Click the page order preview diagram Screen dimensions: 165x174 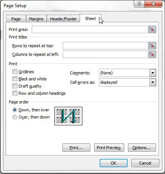click(68, 116)
